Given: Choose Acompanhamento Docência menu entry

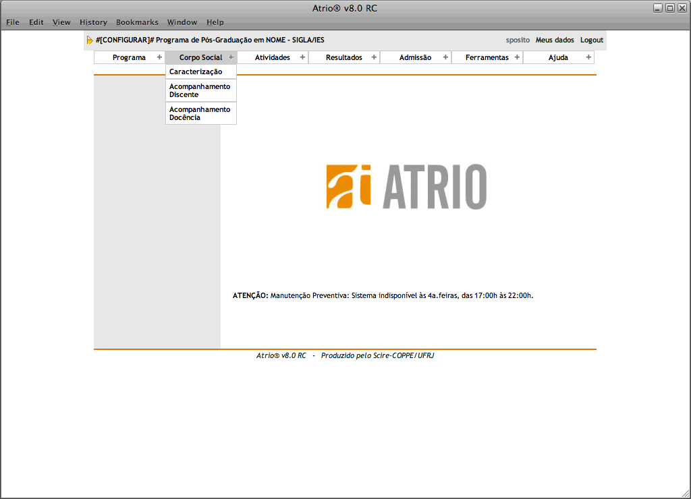Looking at the screenshot, I should click(x=200, y=113).
